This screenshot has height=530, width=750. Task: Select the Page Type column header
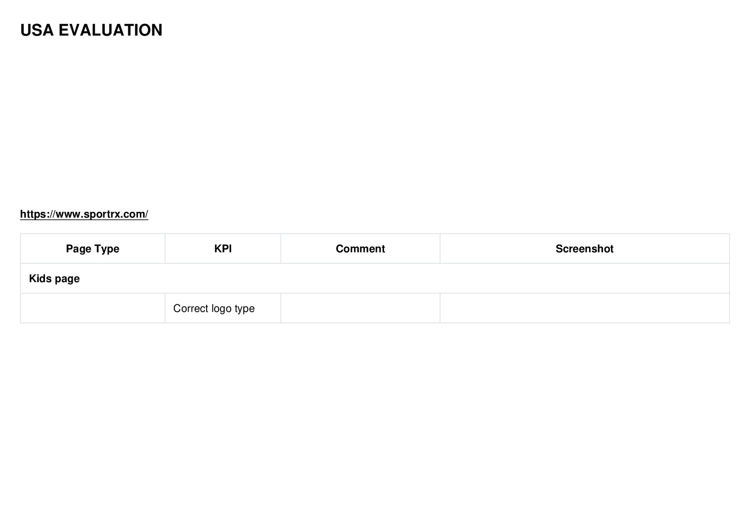(93, 249)
